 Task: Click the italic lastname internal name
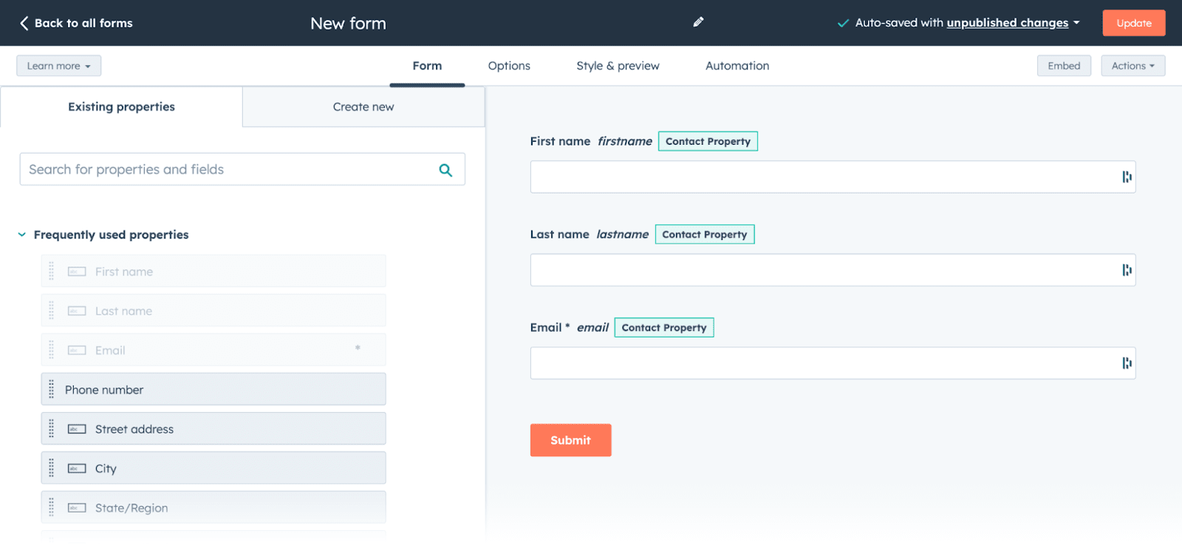623,234
